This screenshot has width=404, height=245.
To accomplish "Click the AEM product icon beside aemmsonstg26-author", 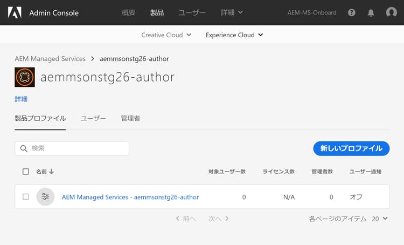I will [x=25, y=77].
